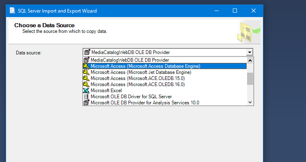
Task: Maximize the Import and Export Wizard window
Action: coord(235,11)
